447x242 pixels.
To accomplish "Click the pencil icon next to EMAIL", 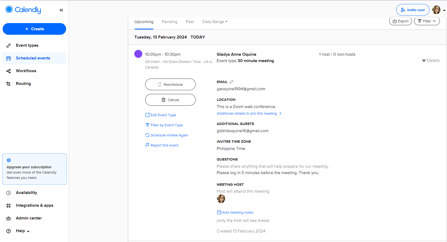I will (231, 82).
